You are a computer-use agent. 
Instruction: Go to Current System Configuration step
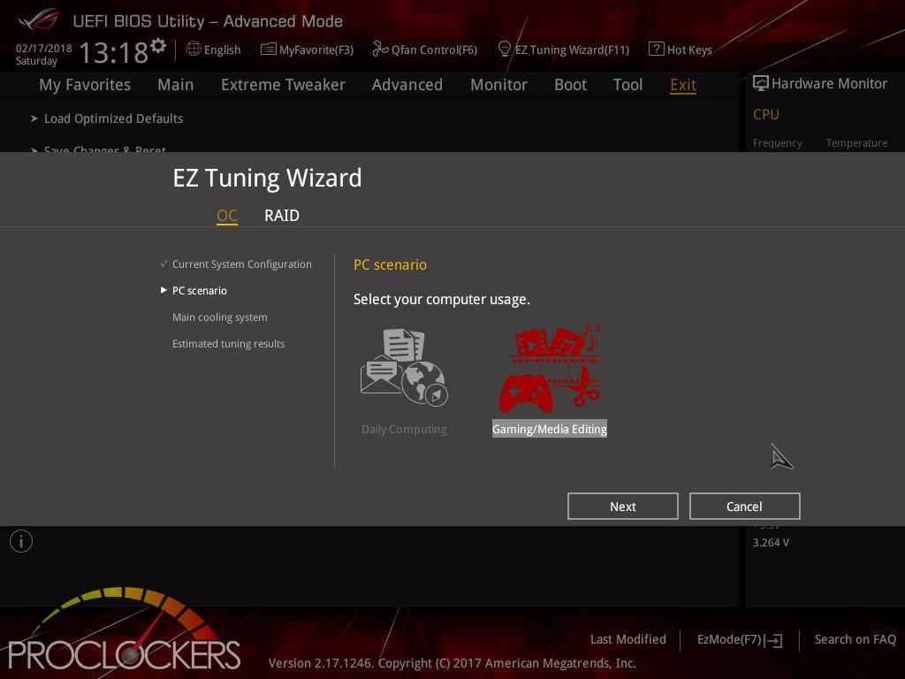pyautogui.click(x=242, y=263)
